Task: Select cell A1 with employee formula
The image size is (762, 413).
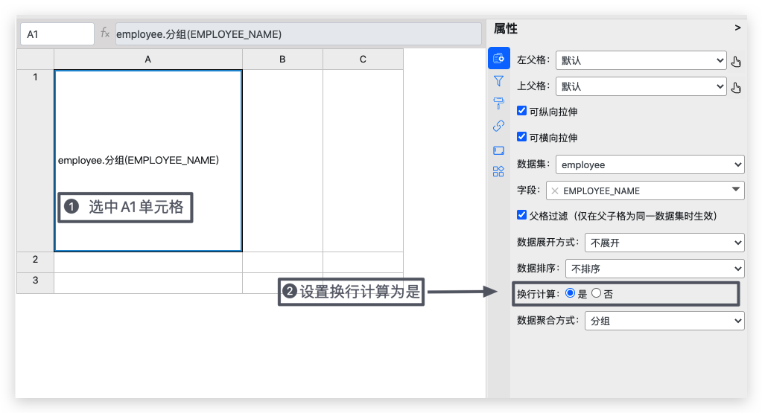Action: tap(148, 161)
